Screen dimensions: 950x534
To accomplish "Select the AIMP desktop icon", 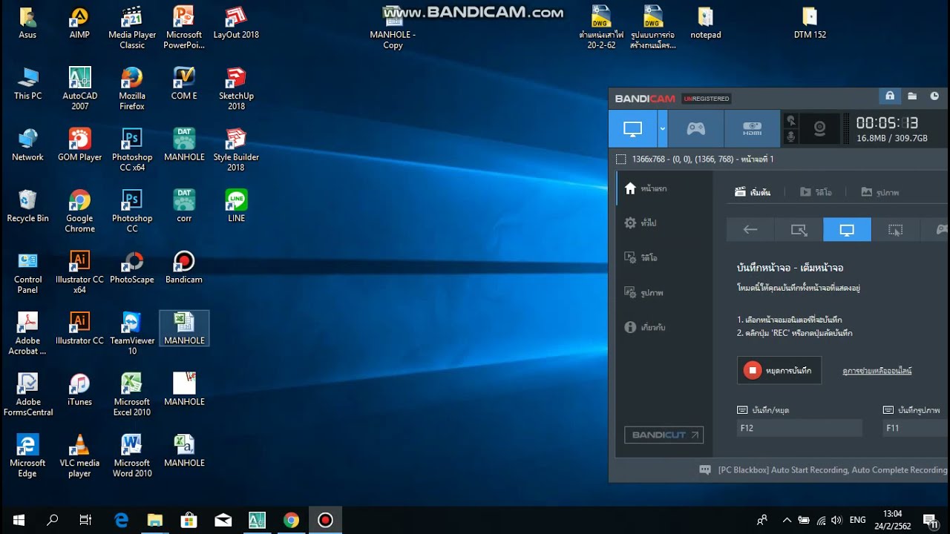I will point(79,23).
